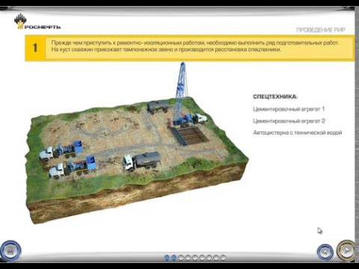Image resolution: width=359 pixels, height=269 pixels.
Task: Select 'Автоцистерна с технической водой' item
Action: point(297,133)
